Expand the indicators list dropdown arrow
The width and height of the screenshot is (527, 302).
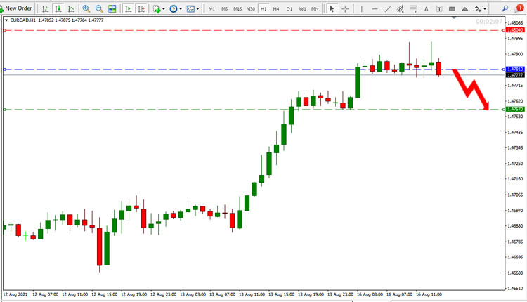click(x=164, y=9)
